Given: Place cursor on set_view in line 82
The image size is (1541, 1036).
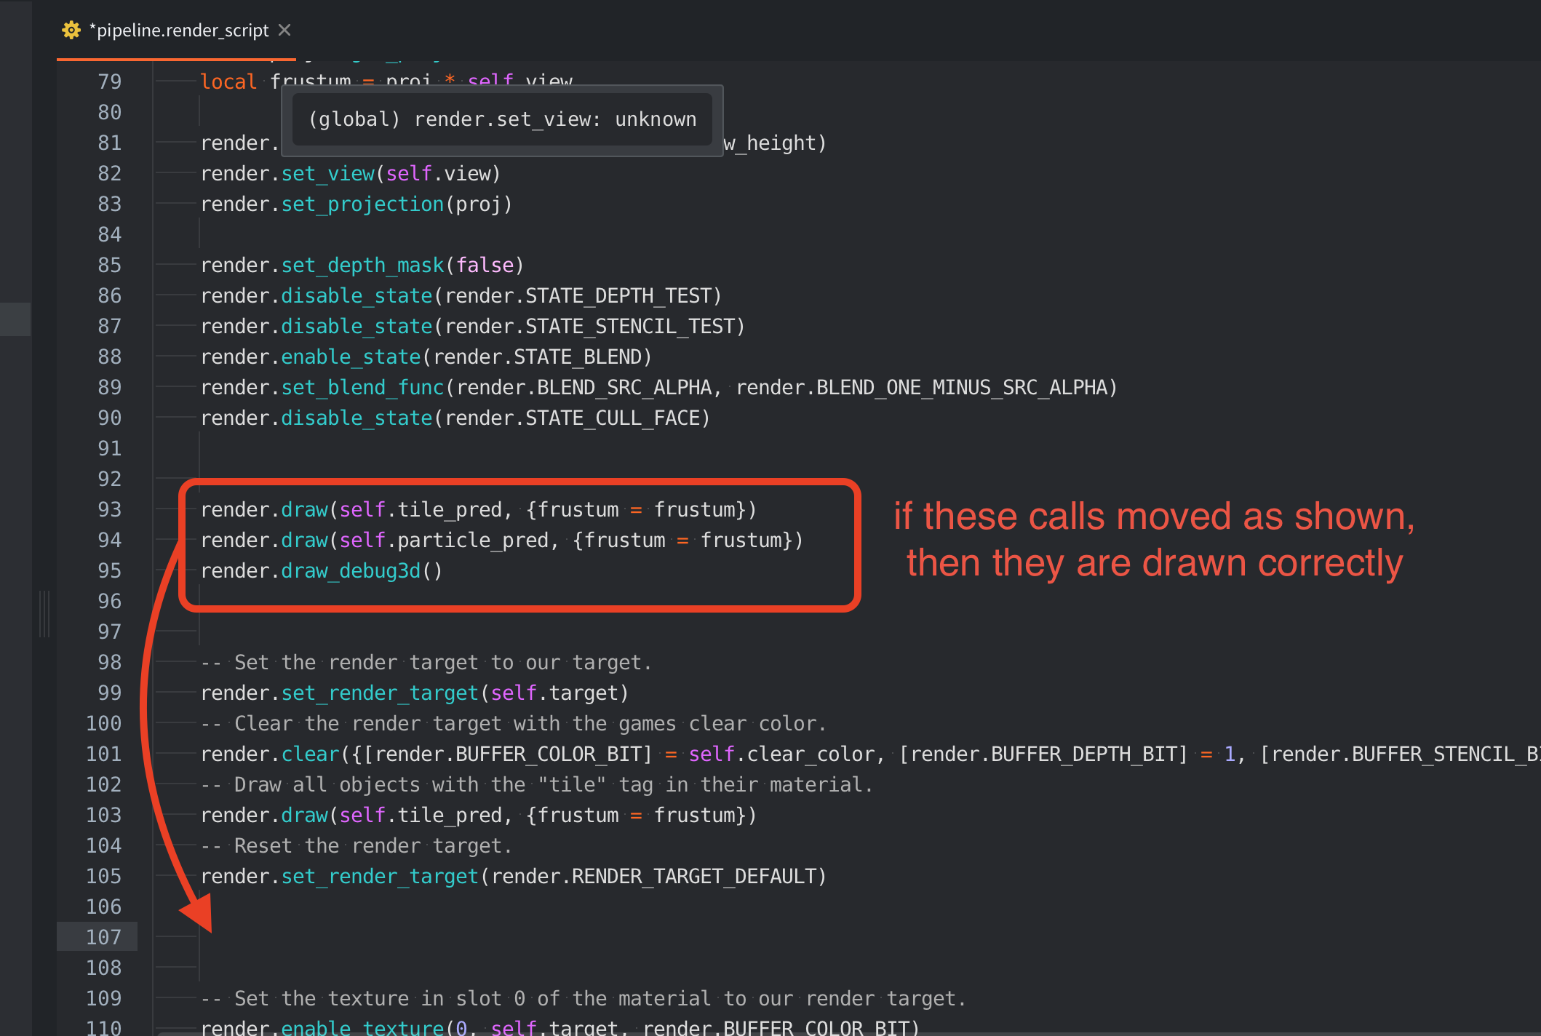Looking at the screenshot, I should pyautogui.click(x=327, y=174).
